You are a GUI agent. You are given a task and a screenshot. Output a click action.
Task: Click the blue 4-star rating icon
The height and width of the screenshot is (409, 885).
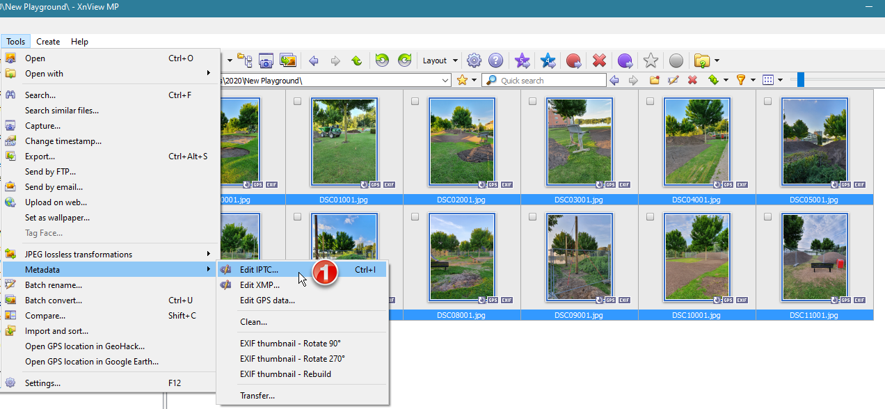(548, 61)
